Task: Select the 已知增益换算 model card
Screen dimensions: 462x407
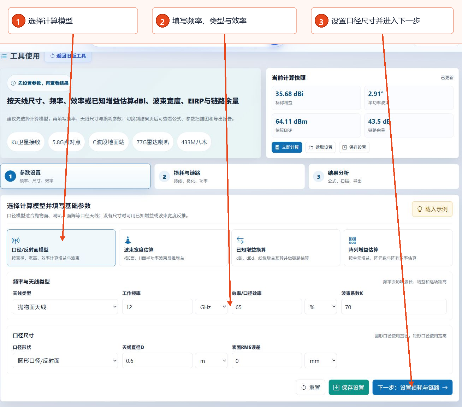Action: point(286,248)
